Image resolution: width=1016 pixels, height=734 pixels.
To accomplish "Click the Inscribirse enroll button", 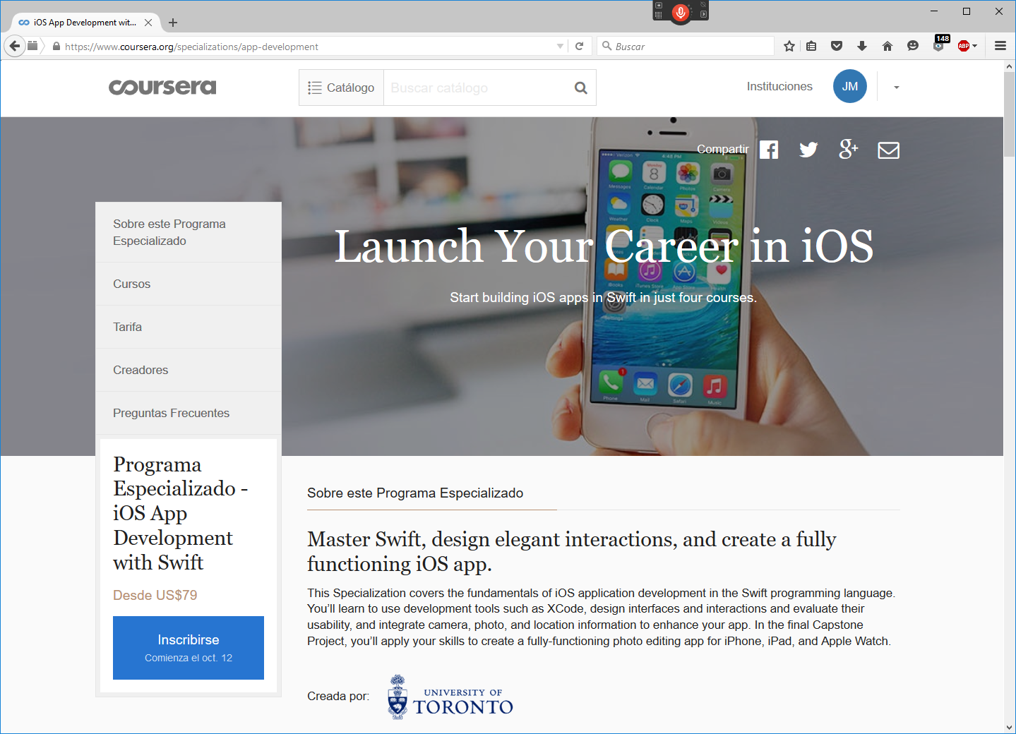I will click(189, 648).
